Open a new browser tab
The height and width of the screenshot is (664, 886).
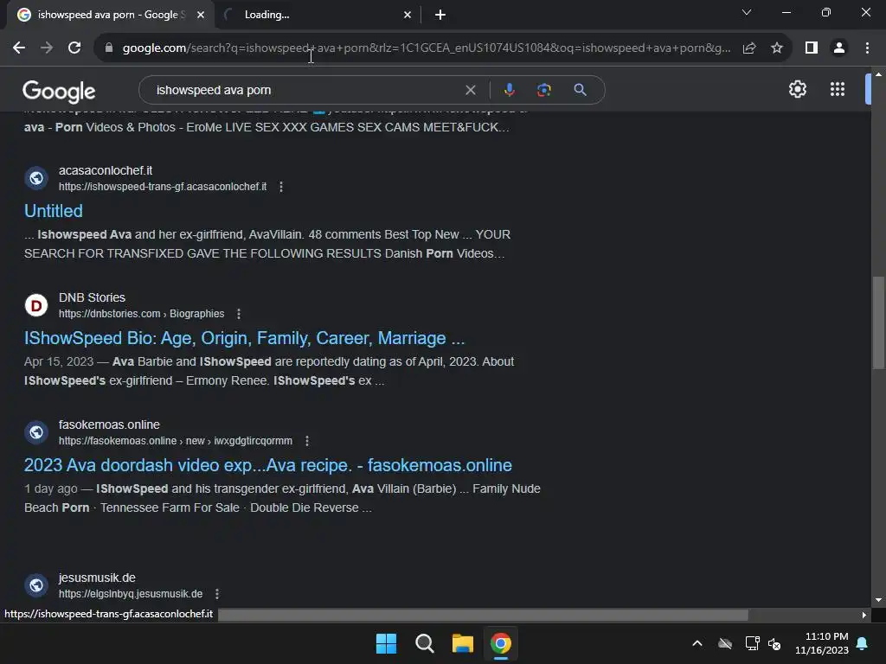point(440,15)
